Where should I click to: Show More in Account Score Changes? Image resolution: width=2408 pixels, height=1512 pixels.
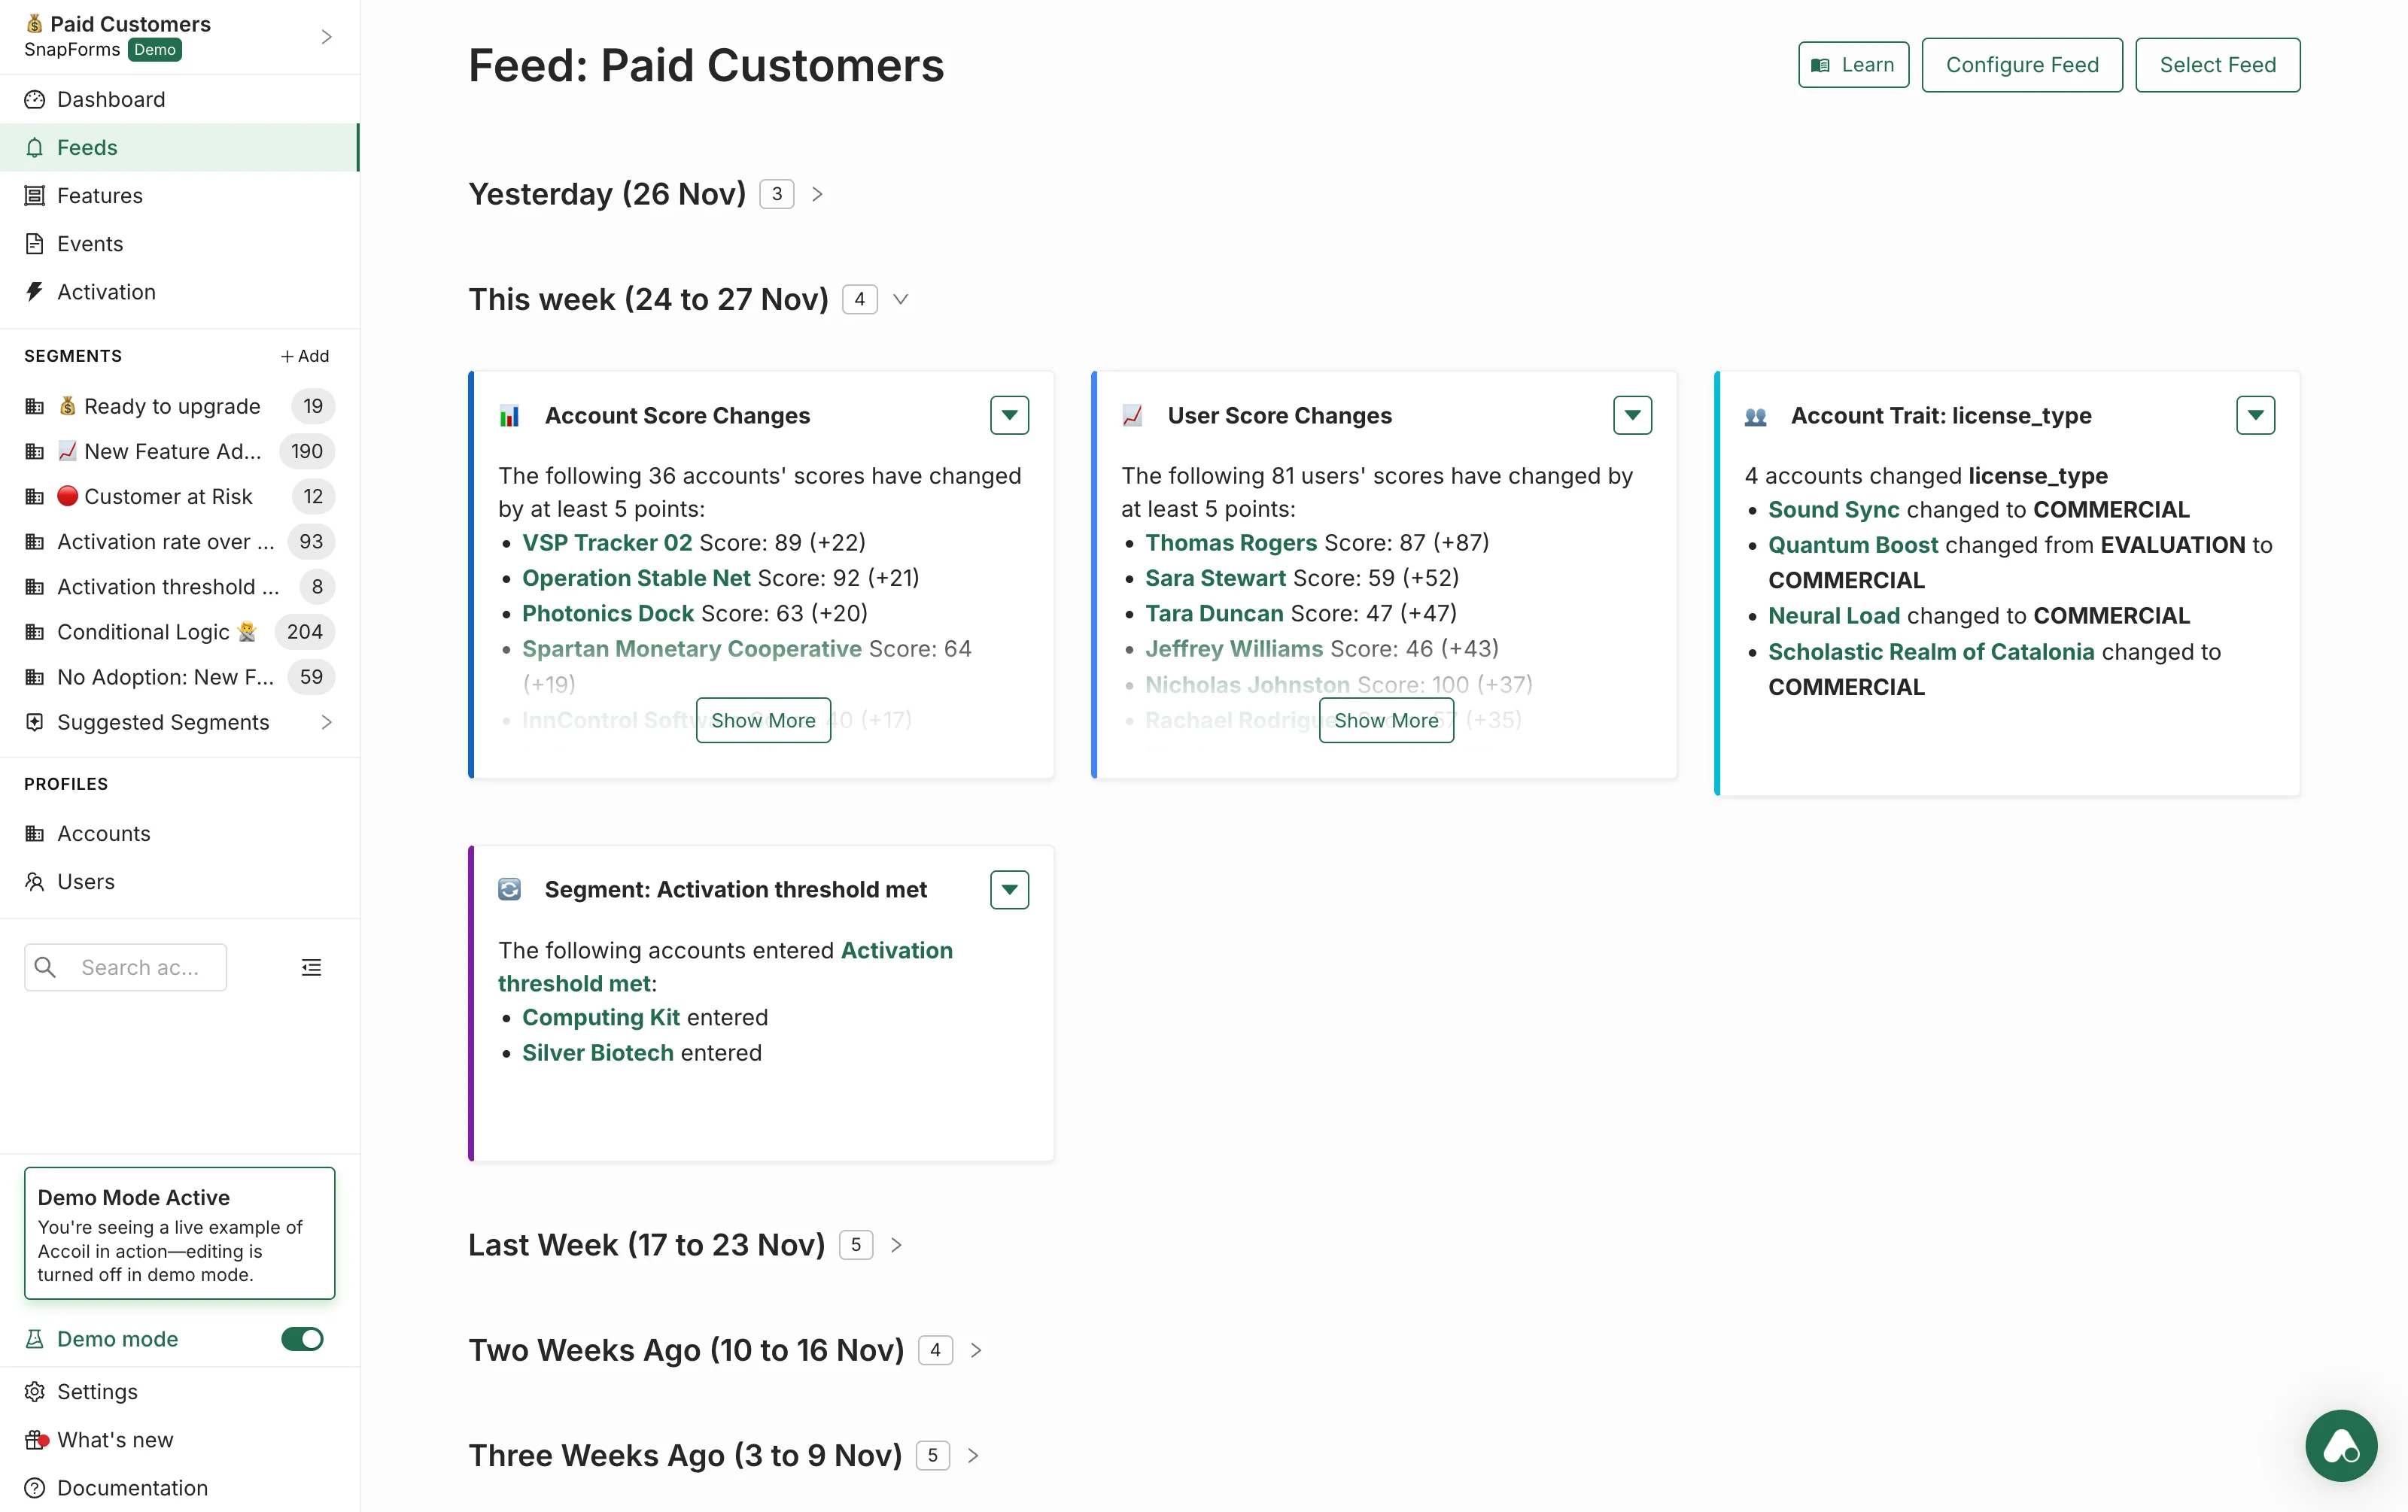coord(762,720)
